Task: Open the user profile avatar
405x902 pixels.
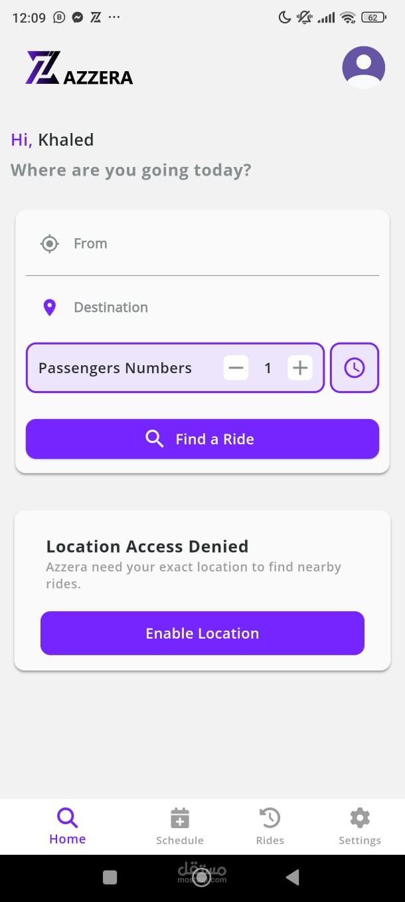Action: [x=363, y=67]
